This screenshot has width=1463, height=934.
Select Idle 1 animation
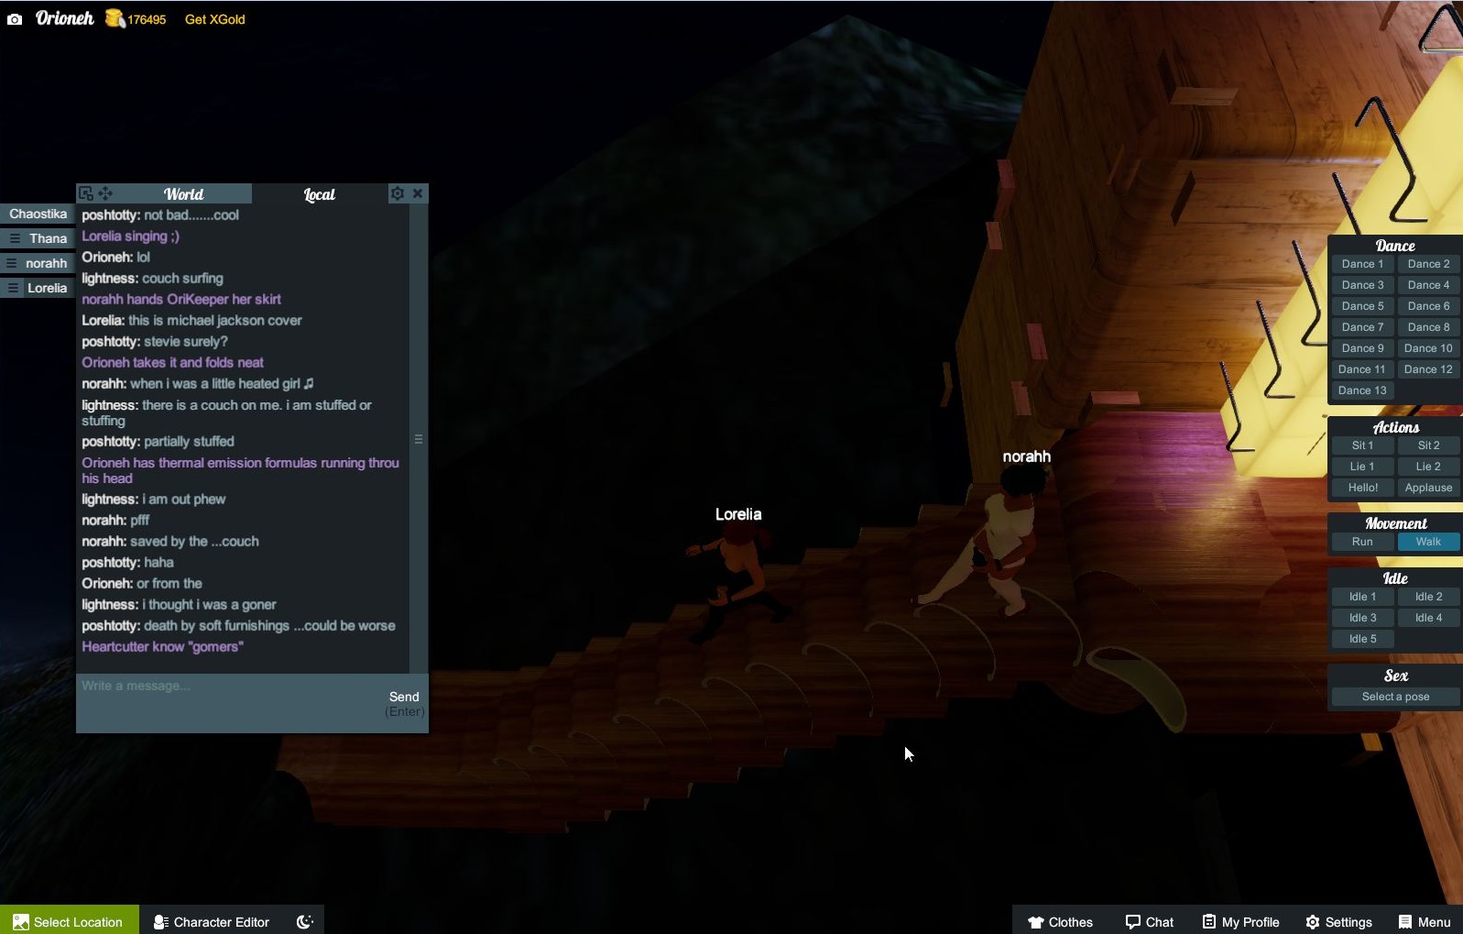1362,597
